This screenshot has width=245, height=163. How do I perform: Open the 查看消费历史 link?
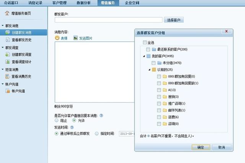pos(21,76)
